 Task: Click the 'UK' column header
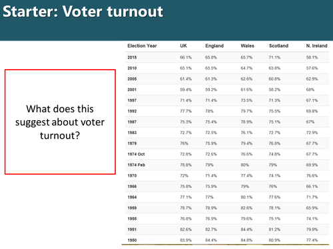point(183,46)
